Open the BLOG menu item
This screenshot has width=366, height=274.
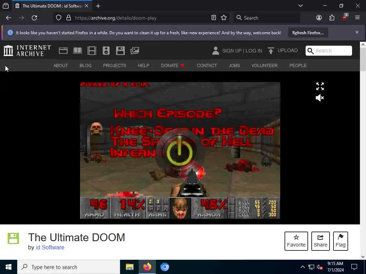tap(86, 66)
